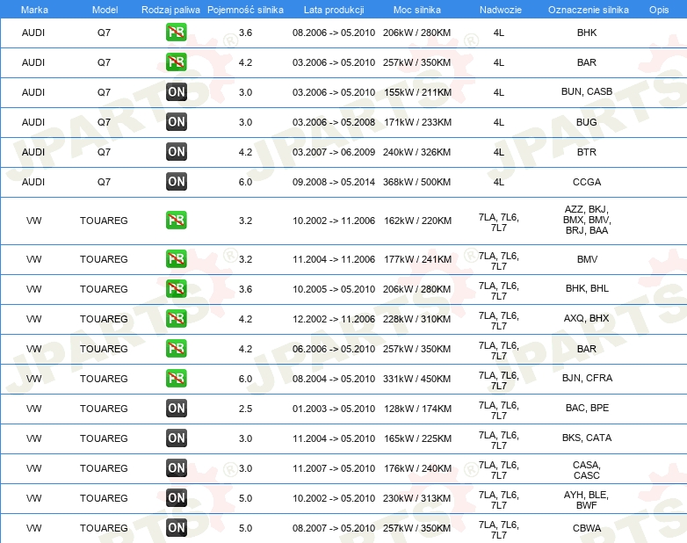Click the Opis column header
This screenshot has height=543, width=687.
[659, 10]
